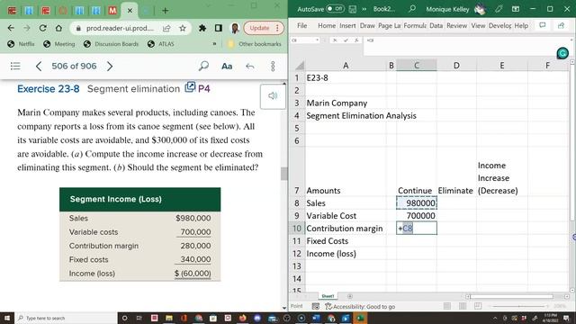The height and width of the screenshot is (324, 576).
Task: Toggle the AutoSave switch in Excel
Action: click(335, 9)
